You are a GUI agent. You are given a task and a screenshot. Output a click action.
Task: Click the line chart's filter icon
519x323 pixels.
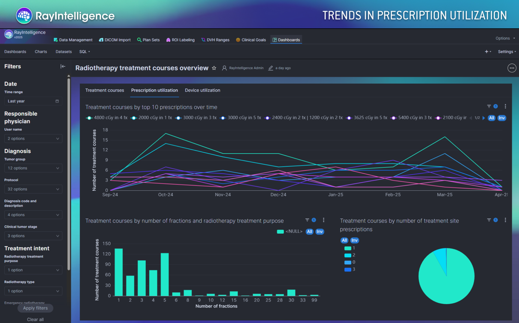click(x=489, y=106)
